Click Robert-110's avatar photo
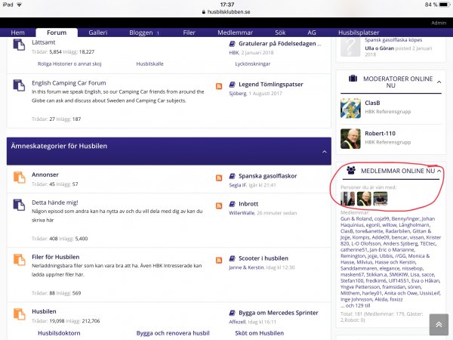Screen dimensions: 453x340 pos(350,138)
